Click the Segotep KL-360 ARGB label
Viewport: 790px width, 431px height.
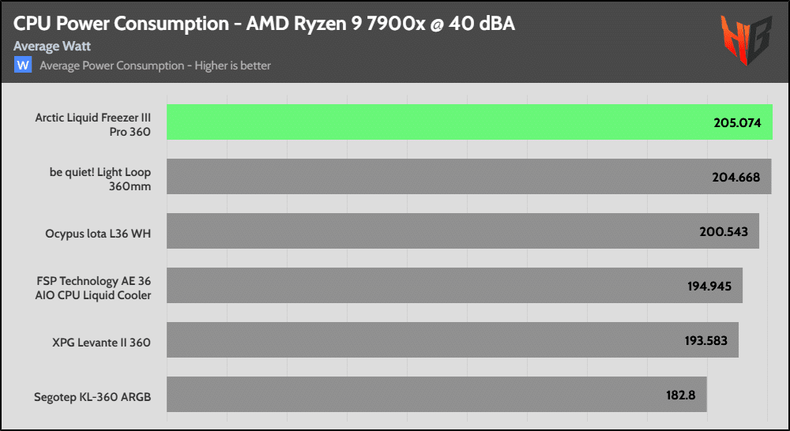(x=92, y=397)
